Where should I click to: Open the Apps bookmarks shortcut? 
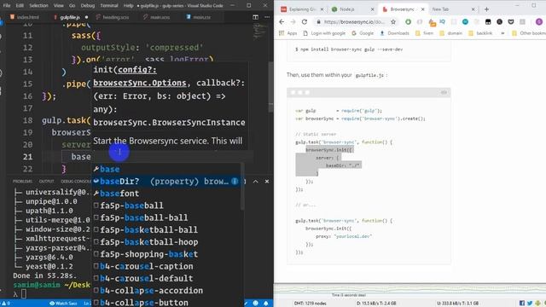[288, 33]
